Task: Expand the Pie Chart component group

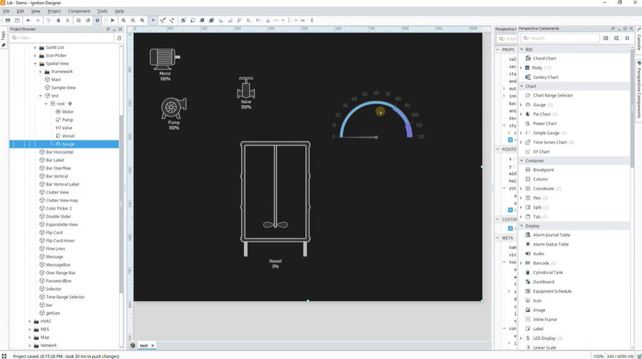Action: pos(521,114)
